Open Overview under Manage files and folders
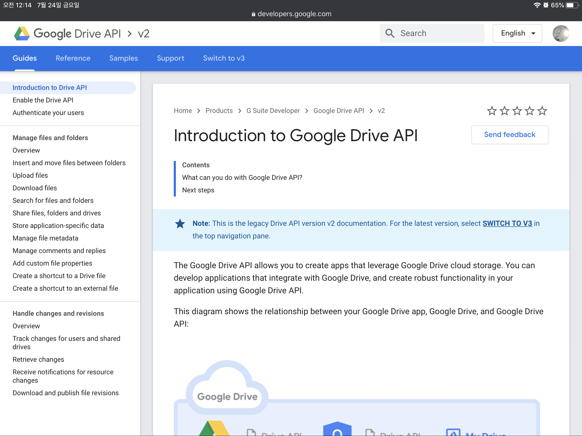 pyautogui.click(x=26, y=150)
